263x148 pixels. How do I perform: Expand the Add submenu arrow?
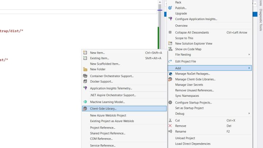tap(249, 68)
